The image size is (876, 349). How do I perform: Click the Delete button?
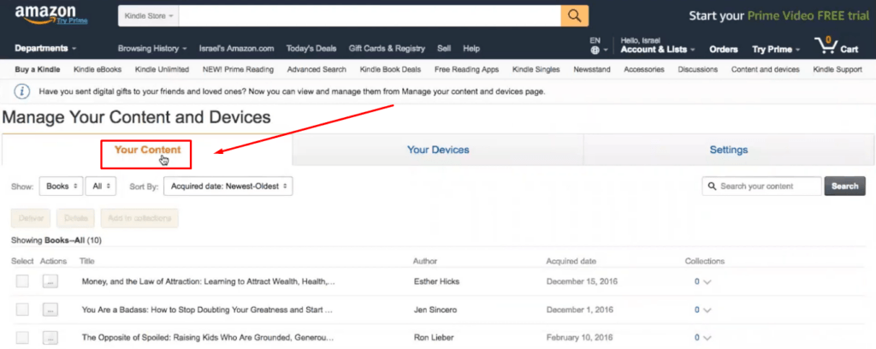pos(75,218)
